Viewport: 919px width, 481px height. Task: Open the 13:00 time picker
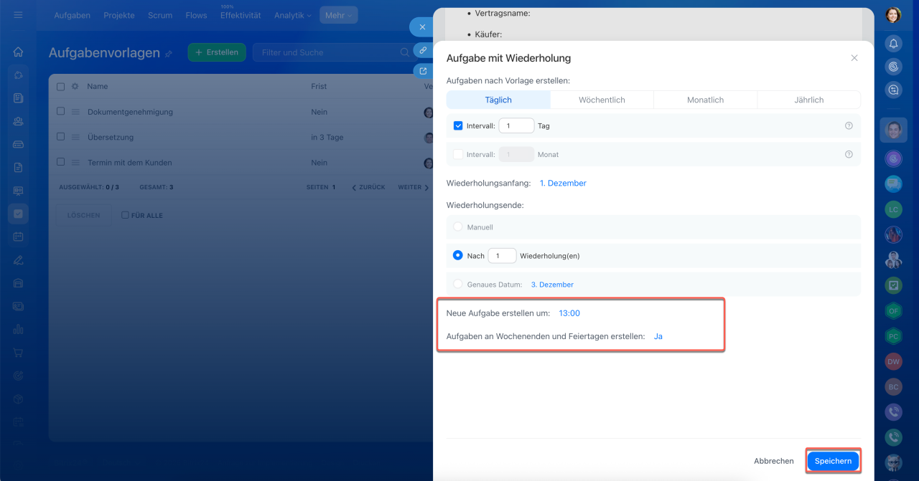pos(569,313)
